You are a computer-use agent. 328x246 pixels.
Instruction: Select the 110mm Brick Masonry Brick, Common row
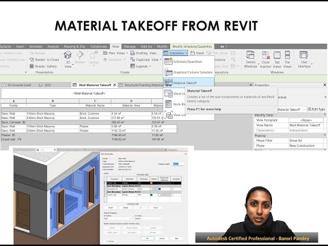coord(89,113)
